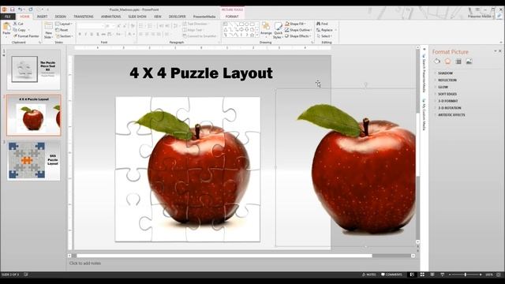Click 'Click to add notes' area
The width and height of the screenshot is (505, 284).
point(85,263)
